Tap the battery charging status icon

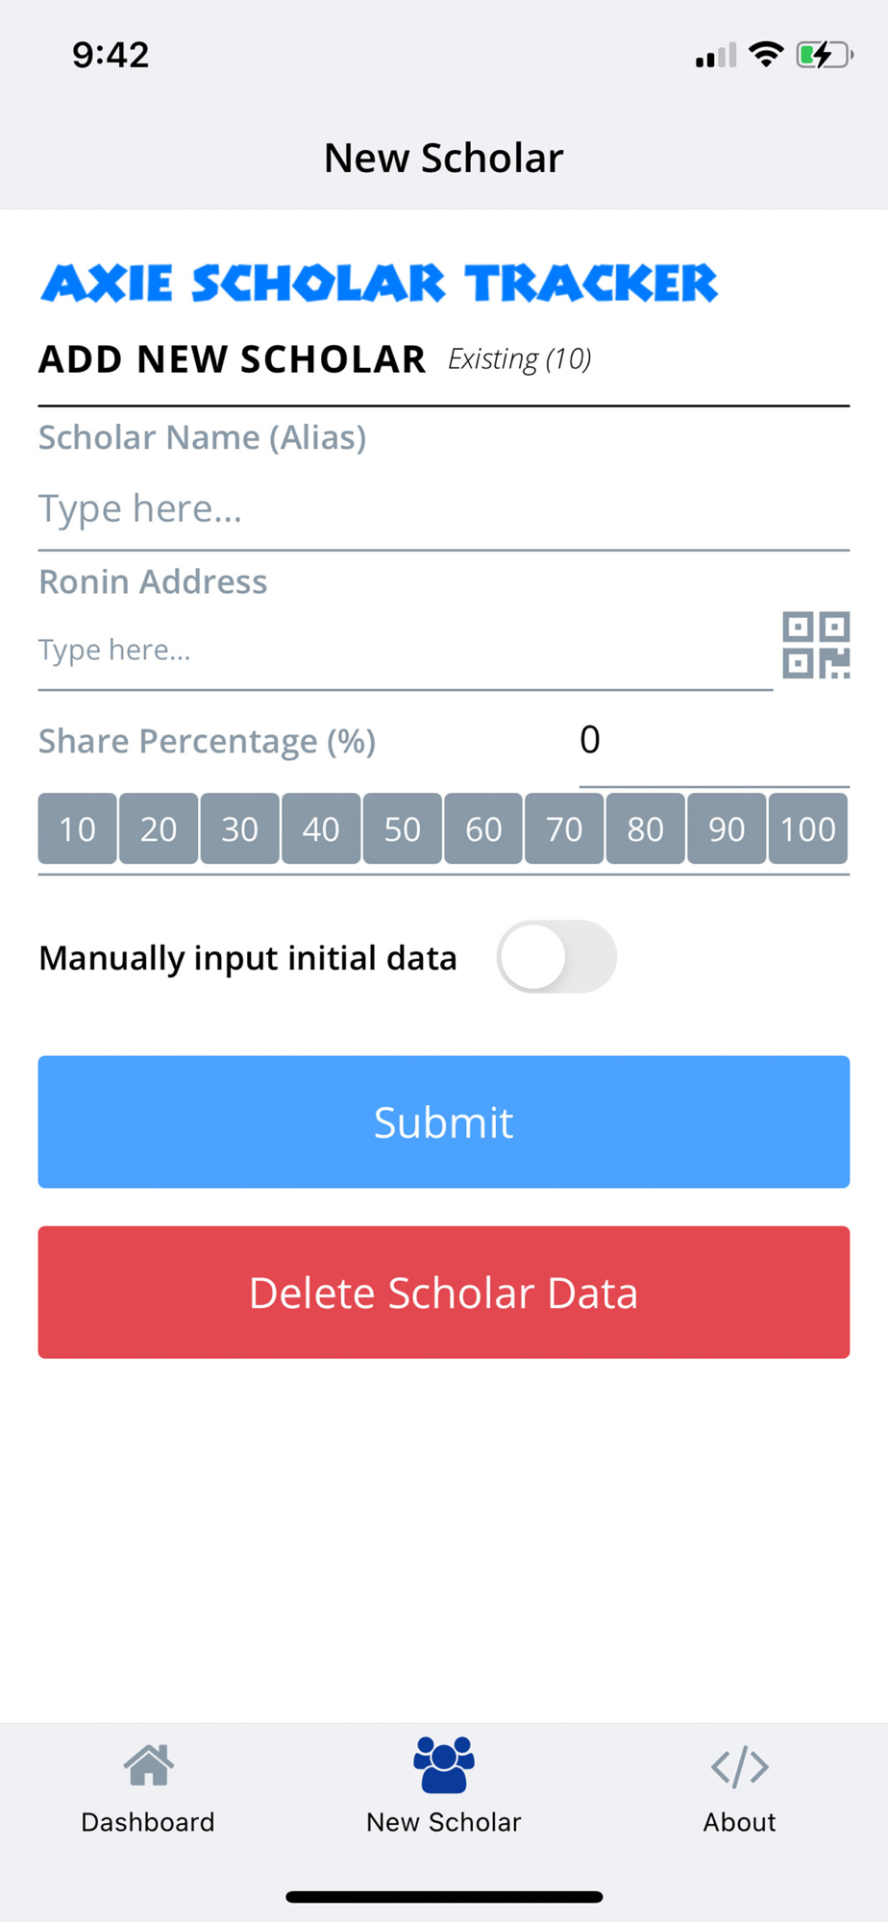(825, 55)
